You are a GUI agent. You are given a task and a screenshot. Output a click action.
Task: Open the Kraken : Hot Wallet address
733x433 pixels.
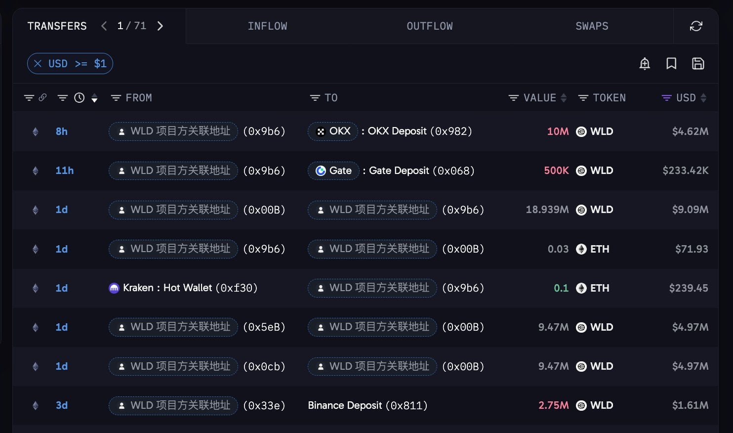click(x=190, y=288)
